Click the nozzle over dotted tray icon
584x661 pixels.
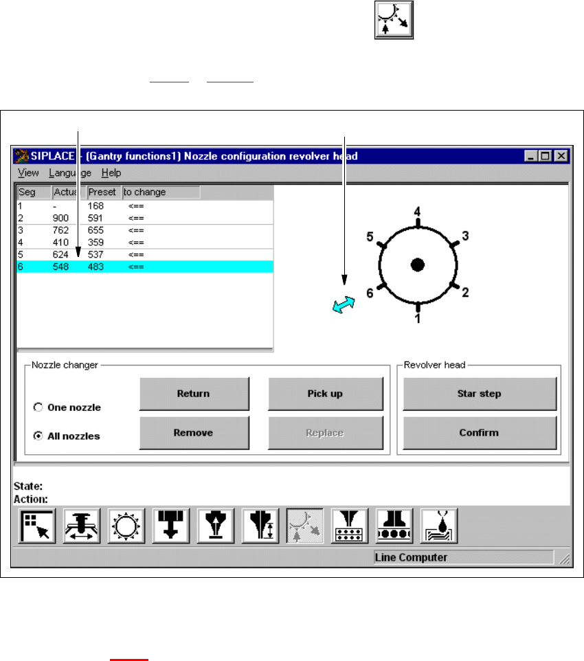349,527
